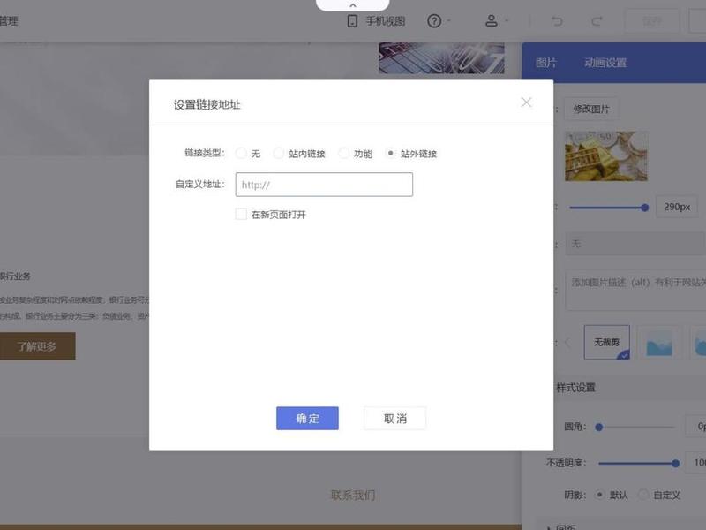Click the 了解更多 button on the page
The height and width of the screenshot is (530, 706).
coord(37,346)
